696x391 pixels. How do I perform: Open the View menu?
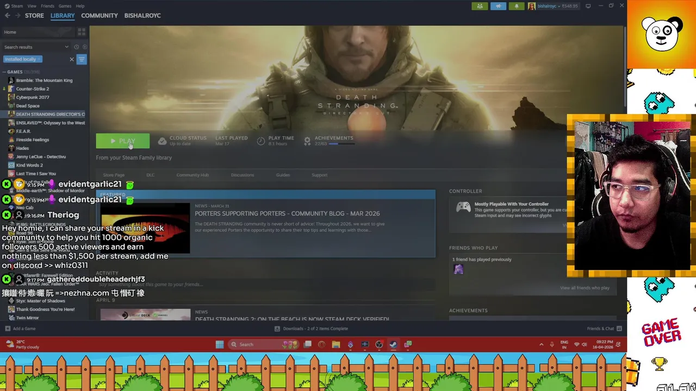click(32, 6)
